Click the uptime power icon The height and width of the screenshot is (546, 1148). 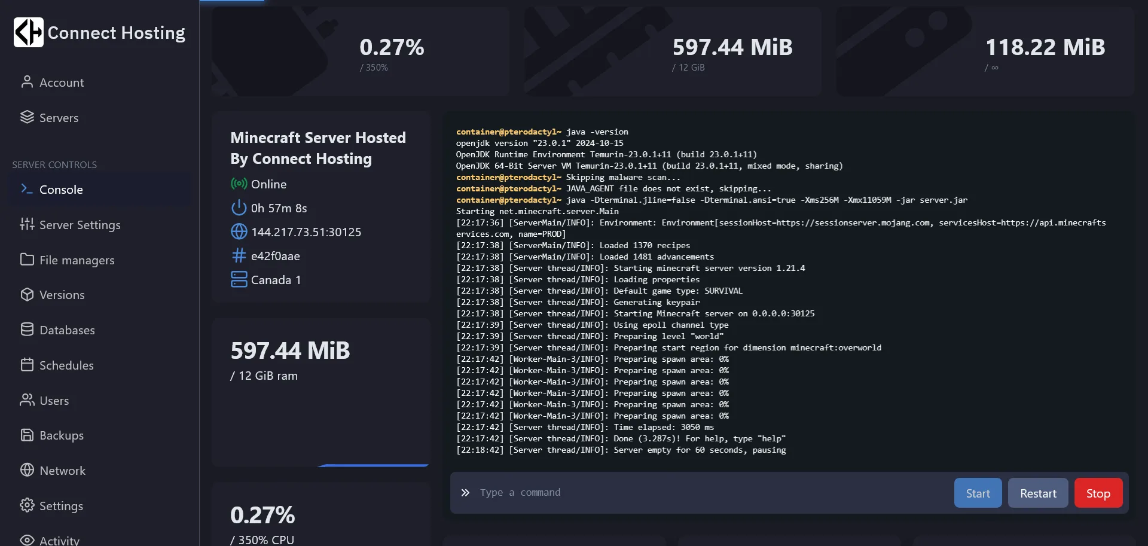pyautogui.click(x=239, y=208)
